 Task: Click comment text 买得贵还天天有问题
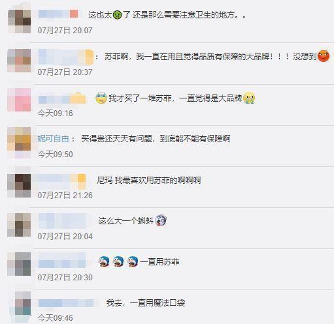pyautogui.click(x=116, y=139)
